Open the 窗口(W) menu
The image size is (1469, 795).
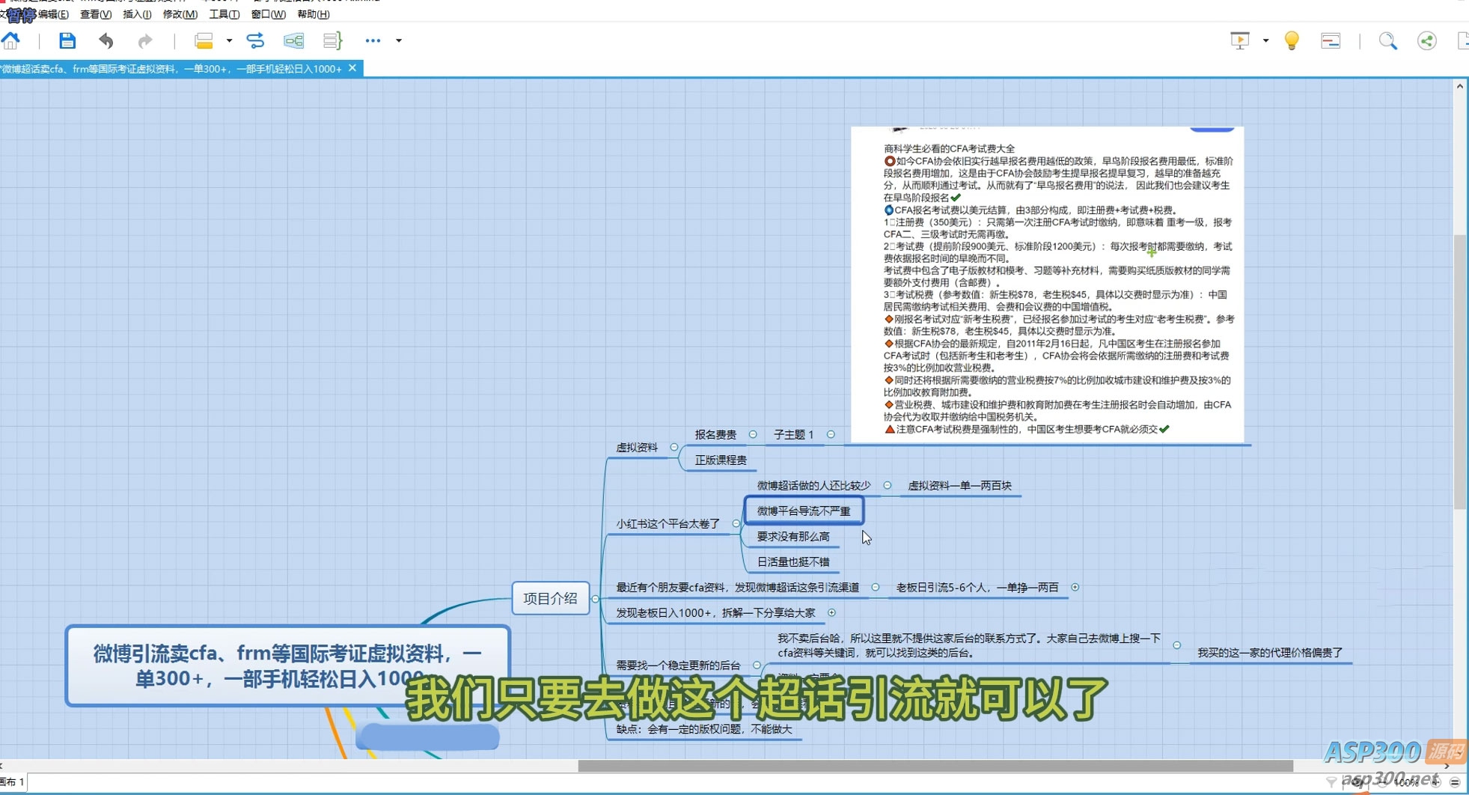point(269,14)
